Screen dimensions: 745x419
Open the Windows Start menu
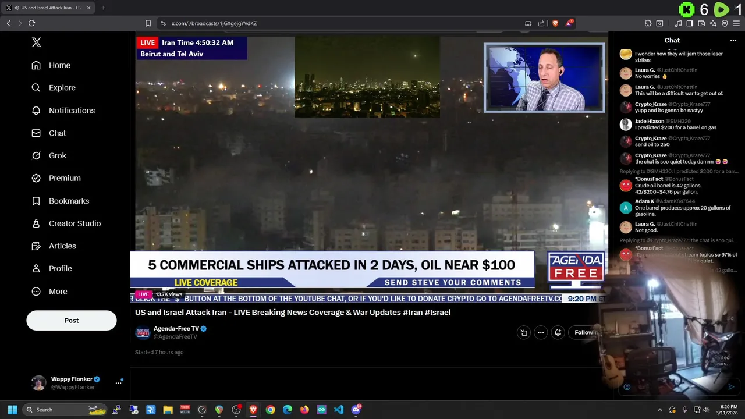pyautogui.click(x=12, y=410)
